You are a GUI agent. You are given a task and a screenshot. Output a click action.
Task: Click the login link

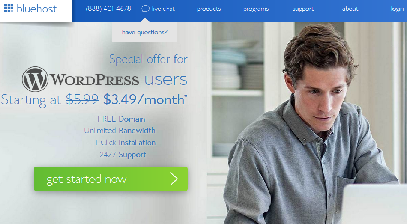398,9
